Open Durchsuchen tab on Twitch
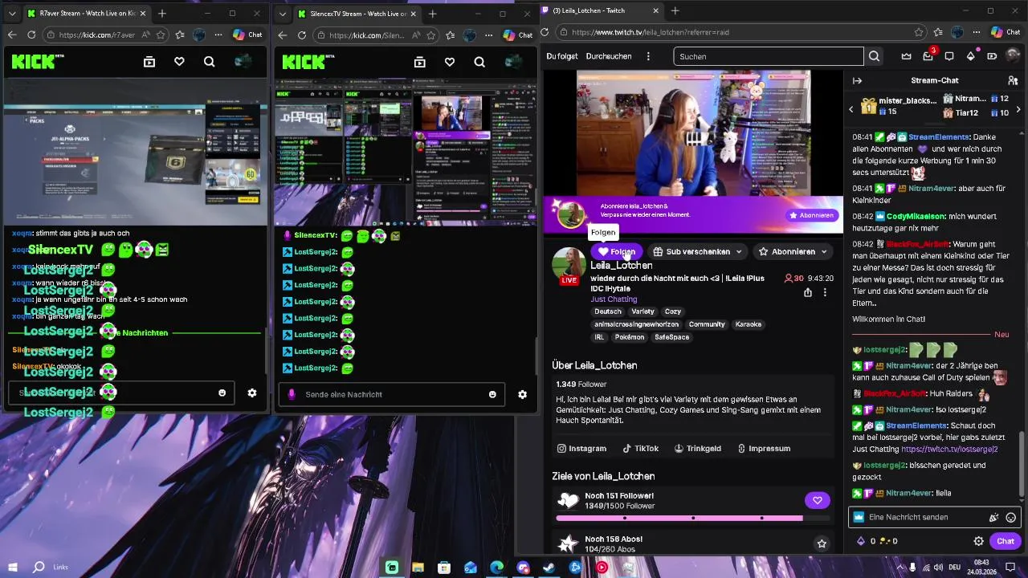 pos(609,56)
